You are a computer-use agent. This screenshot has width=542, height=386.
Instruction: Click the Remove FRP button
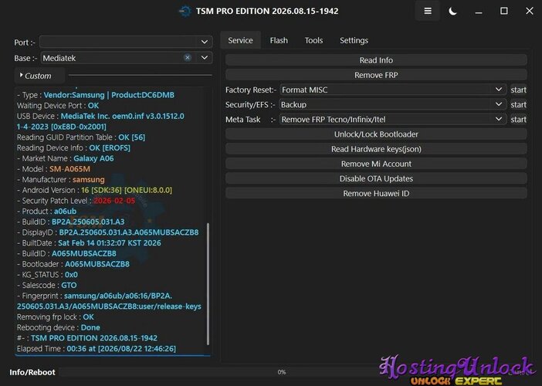point(376,75)
